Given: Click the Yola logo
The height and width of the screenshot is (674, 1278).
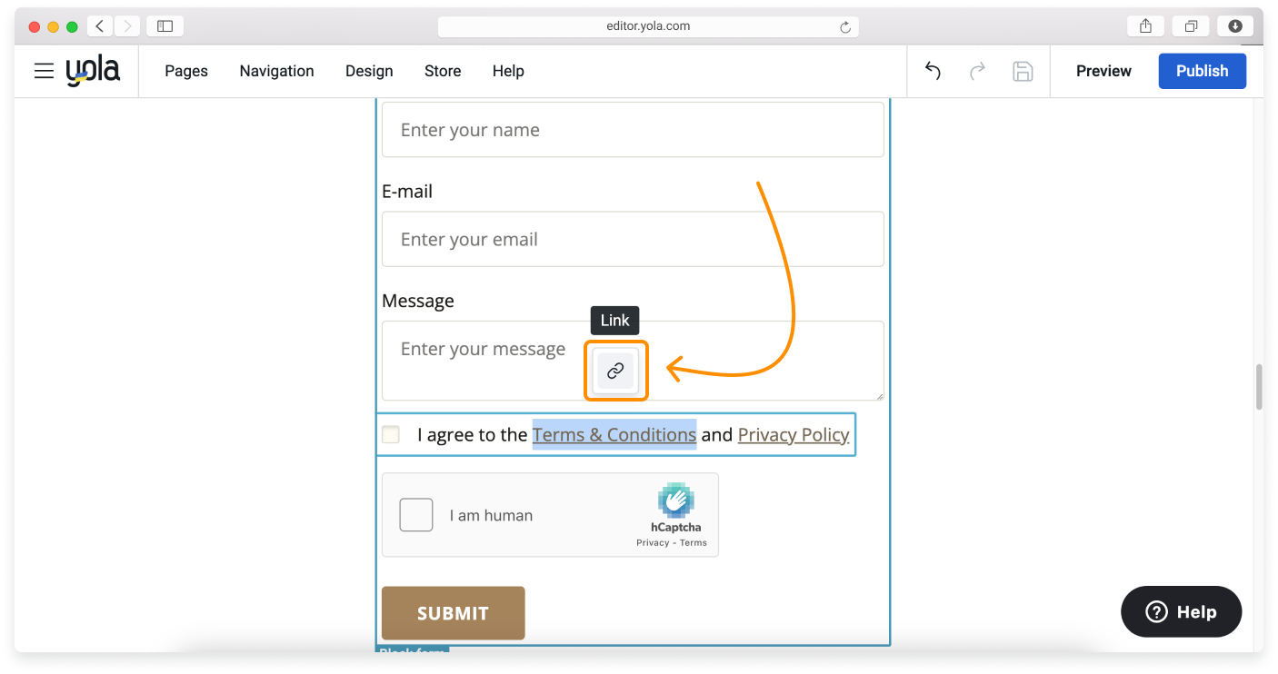Looking at the screenshot, I should pyautogui.click(x=93, y=71).
